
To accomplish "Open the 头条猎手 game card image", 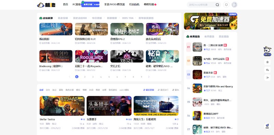I will pyautogui.click(x=109, y=106).
